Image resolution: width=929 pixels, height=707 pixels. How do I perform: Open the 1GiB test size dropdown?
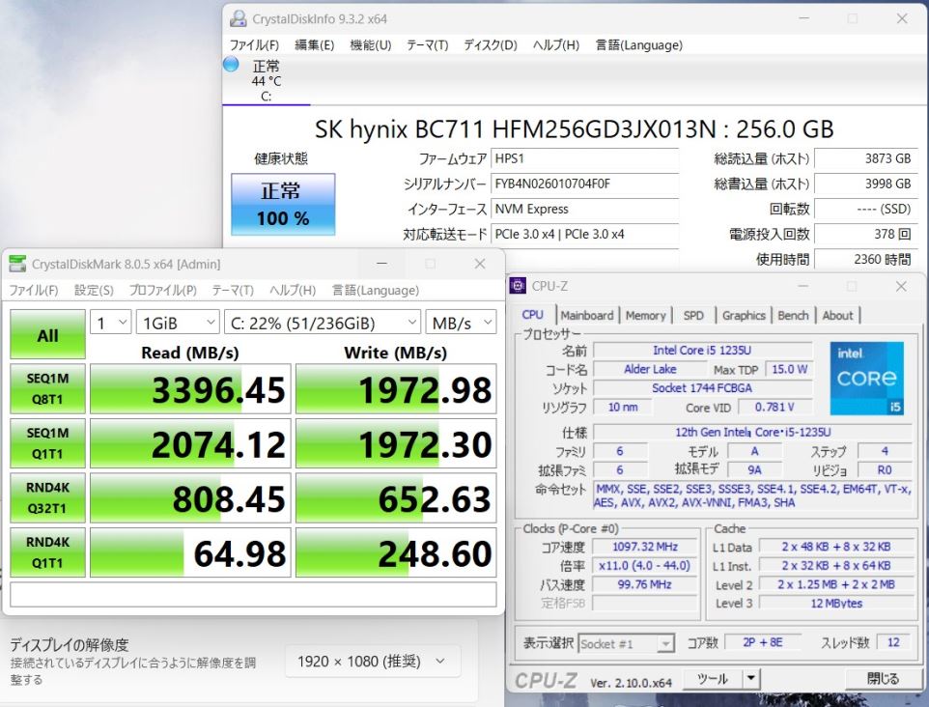[x=178, y=323]
